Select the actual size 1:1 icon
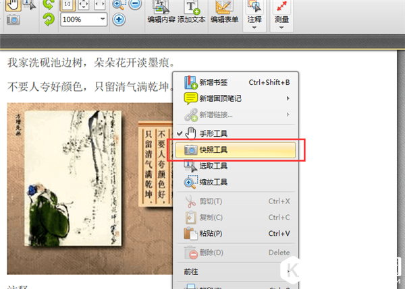Screen dimensions: 405x289 coord(67,3)
